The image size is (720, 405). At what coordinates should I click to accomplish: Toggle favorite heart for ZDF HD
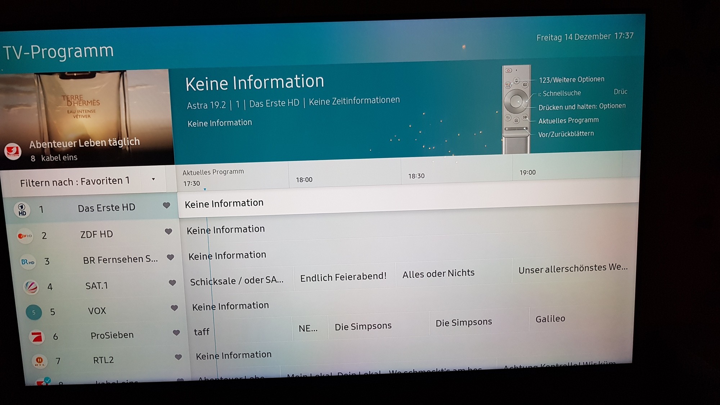tap(168, 231)
